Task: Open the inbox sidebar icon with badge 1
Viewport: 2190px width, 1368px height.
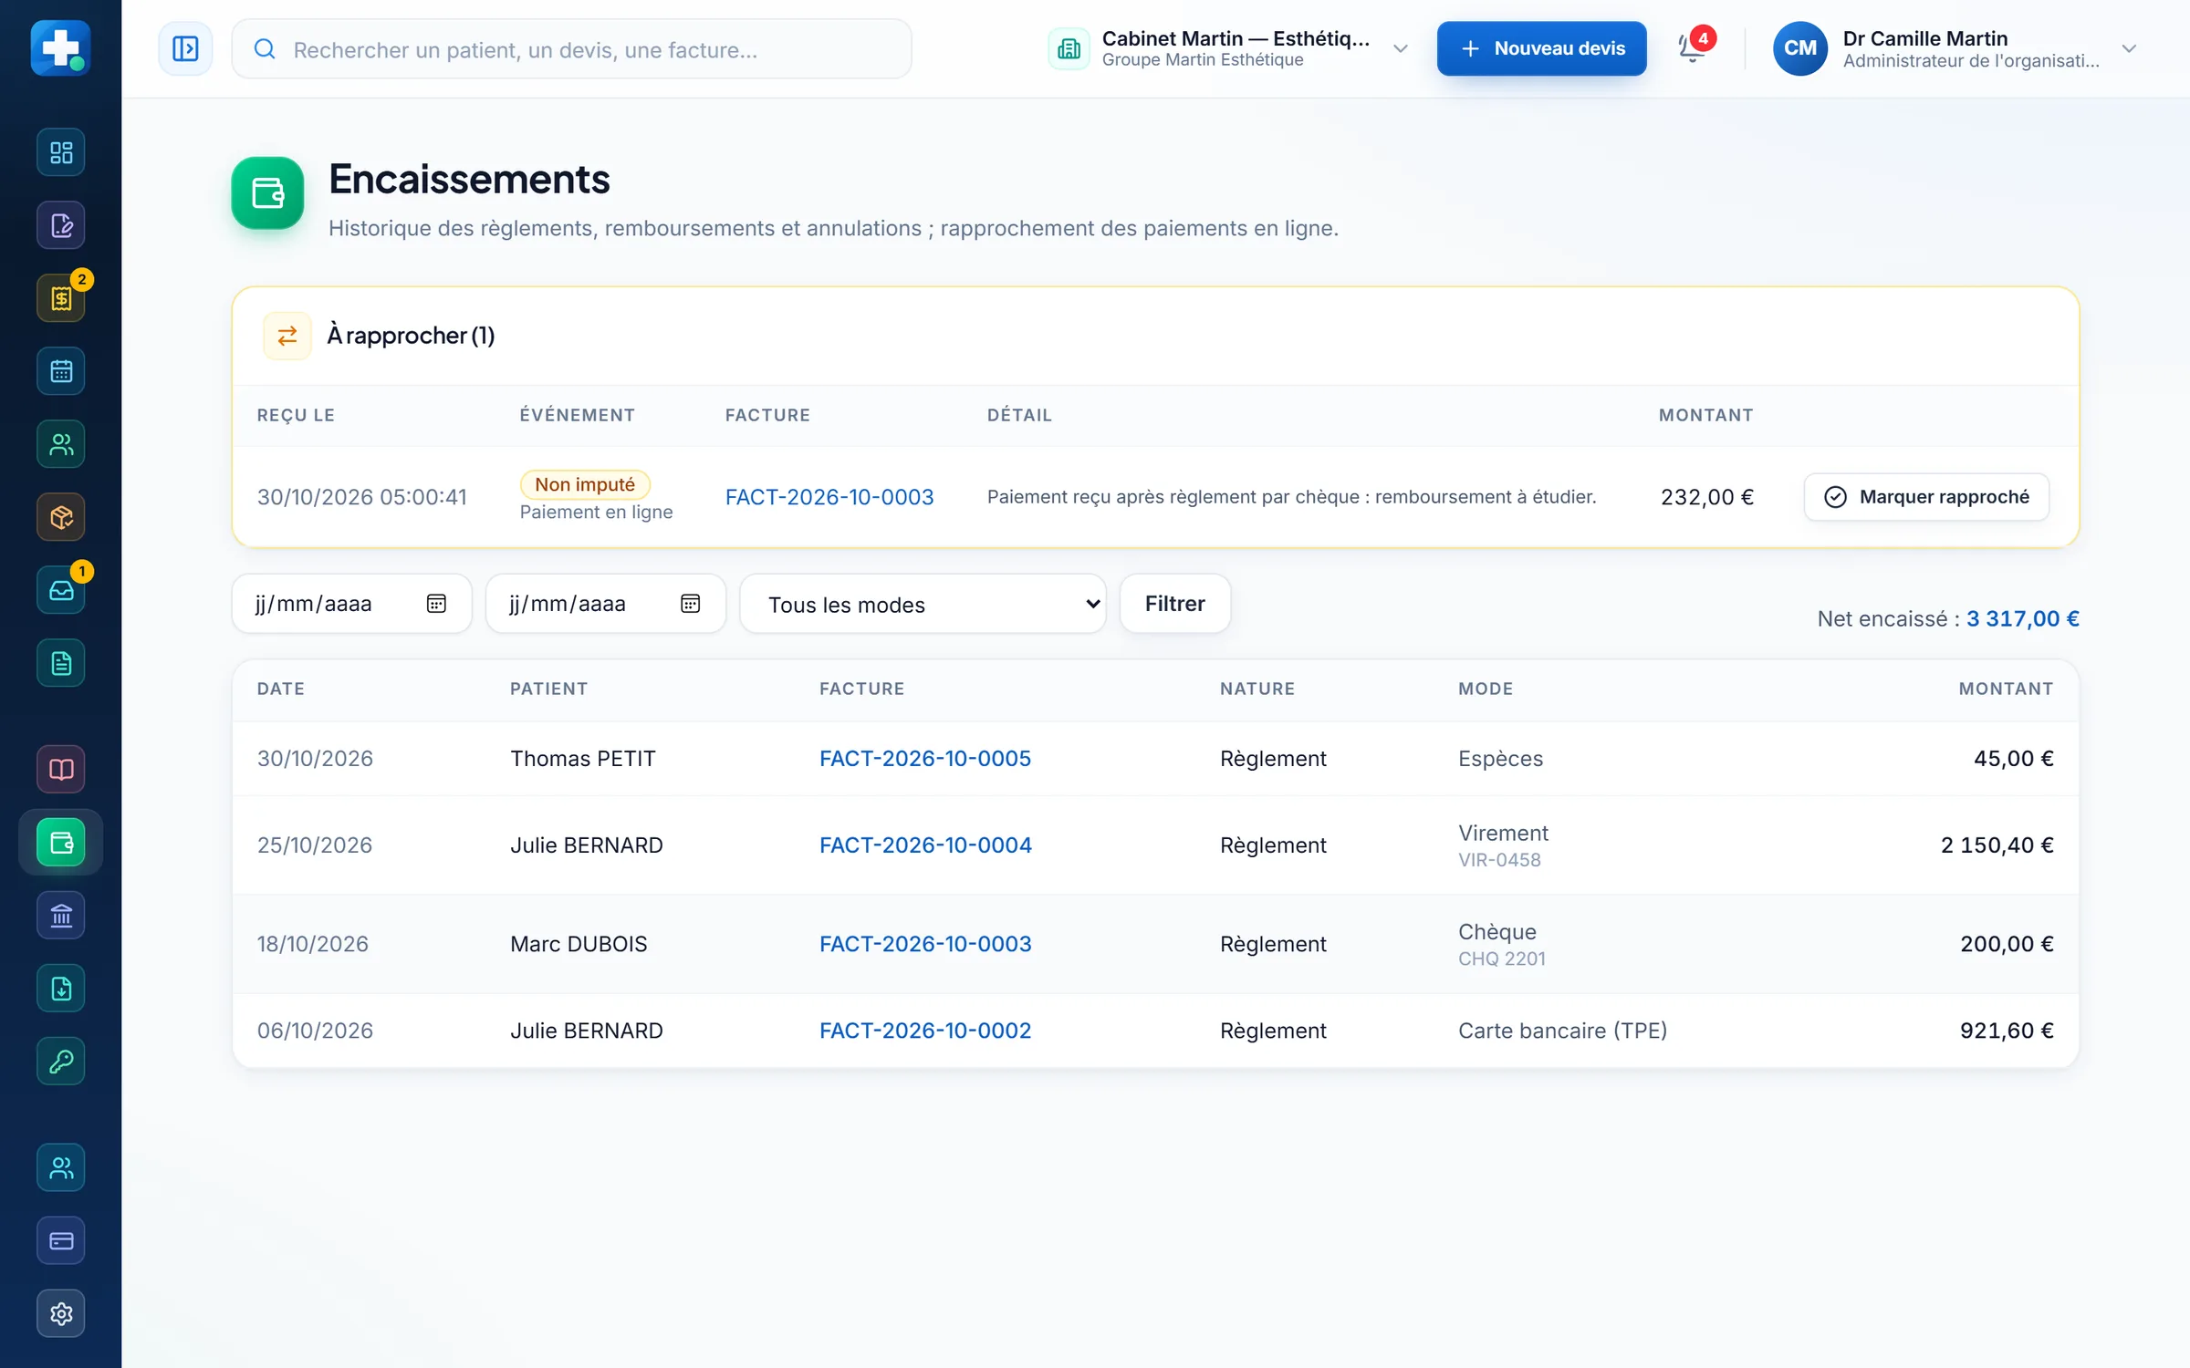Action: coord(61,590)
